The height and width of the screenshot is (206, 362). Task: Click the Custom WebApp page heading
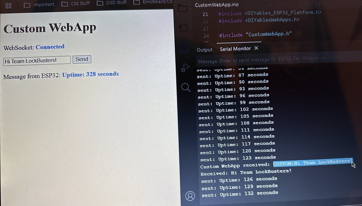coord(50,28)
